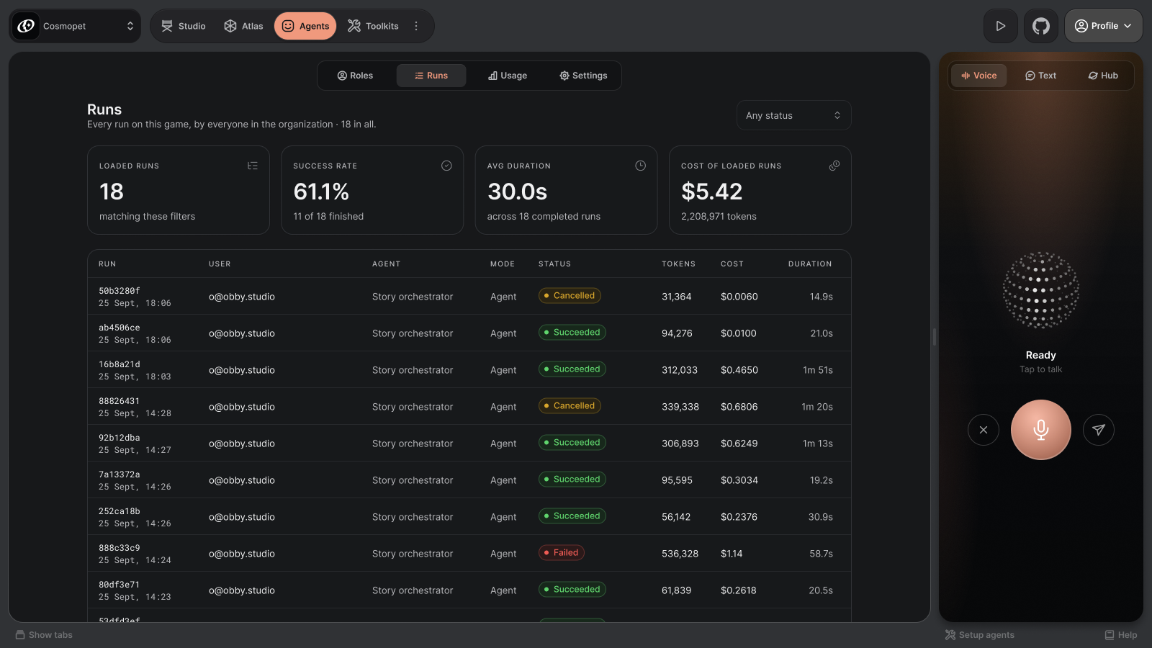Click the send paper-plane button
Image resolution: width=1152 pixels, height=648 pixels.
pyautogui.click(x=1099, y=430)
